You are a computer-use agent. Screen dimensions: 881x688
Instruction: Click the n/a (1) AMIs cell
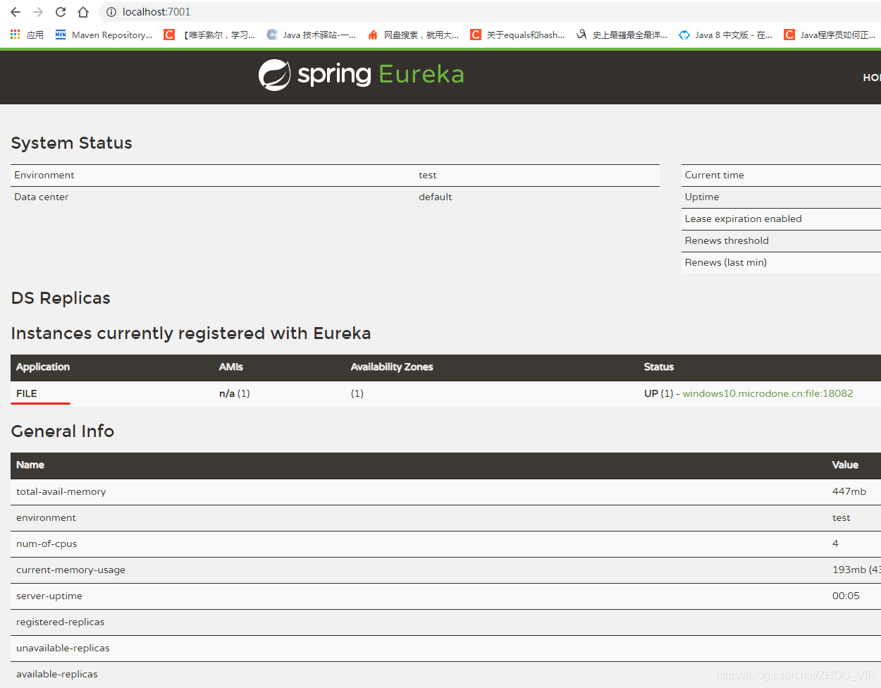click(x=235, y=393)
